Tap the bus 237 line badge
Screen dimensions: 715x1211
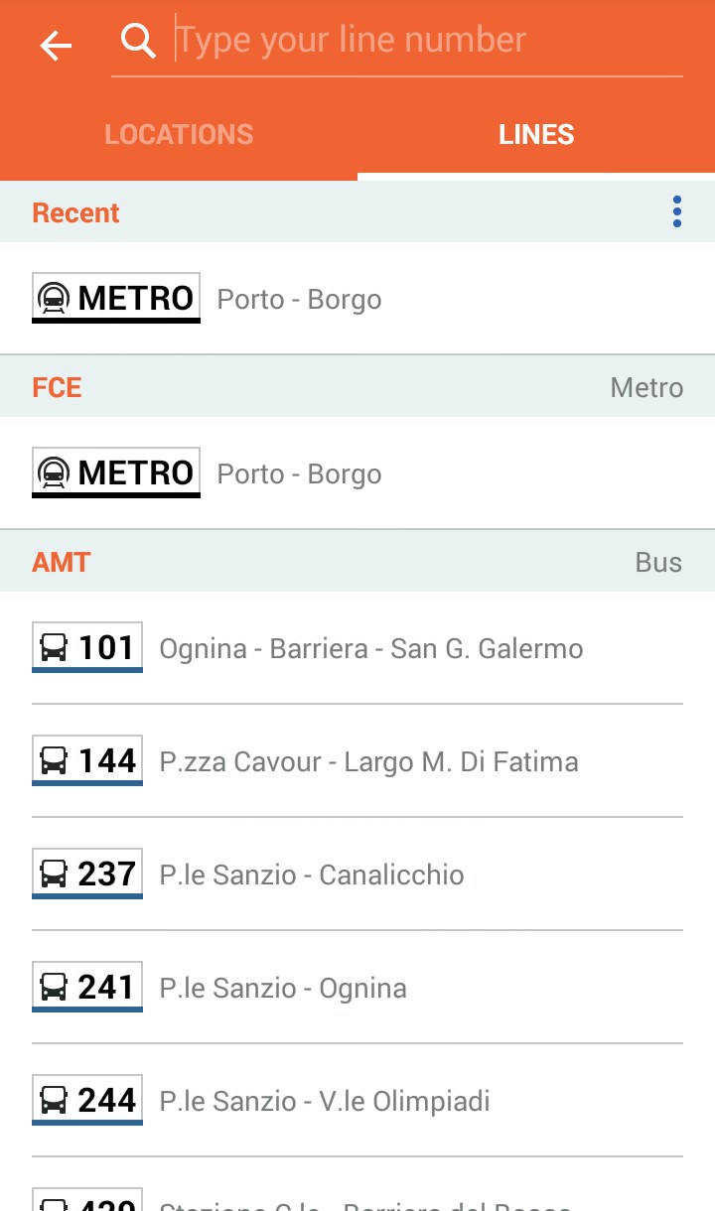(x=87, y=875)
